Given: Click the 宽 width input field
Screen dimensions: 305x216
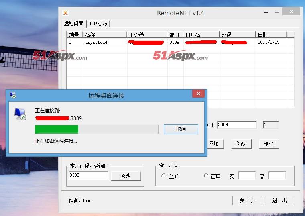Looking at the screenshot, I should pos(247,175).
